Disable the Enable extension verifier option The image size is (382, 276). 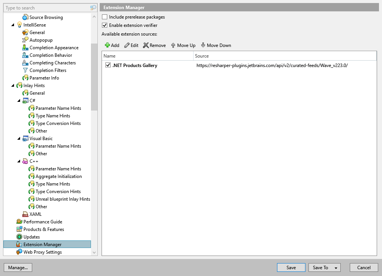click(104, 26)
